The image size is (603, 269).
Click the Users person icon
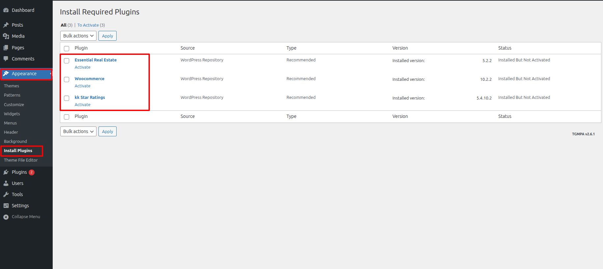pos(6,183)
